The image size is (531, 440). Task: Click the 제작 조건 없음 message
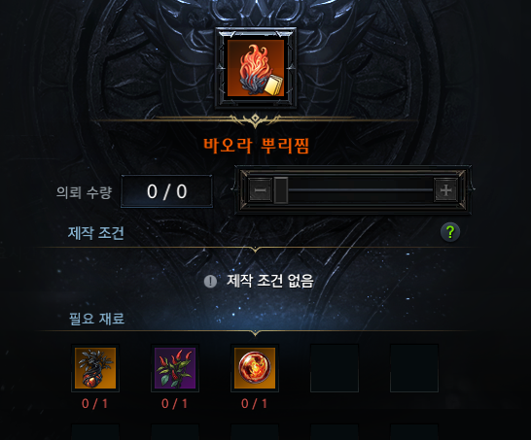point(270,281)
